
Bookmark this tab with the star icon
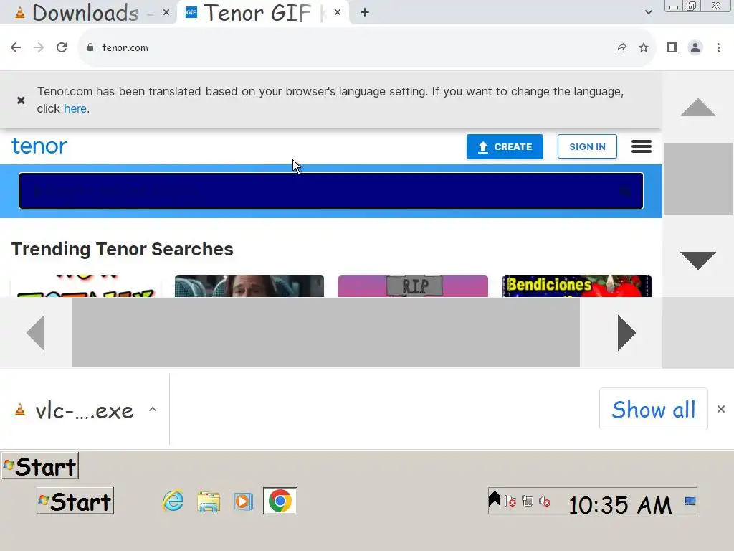[644, 47]
